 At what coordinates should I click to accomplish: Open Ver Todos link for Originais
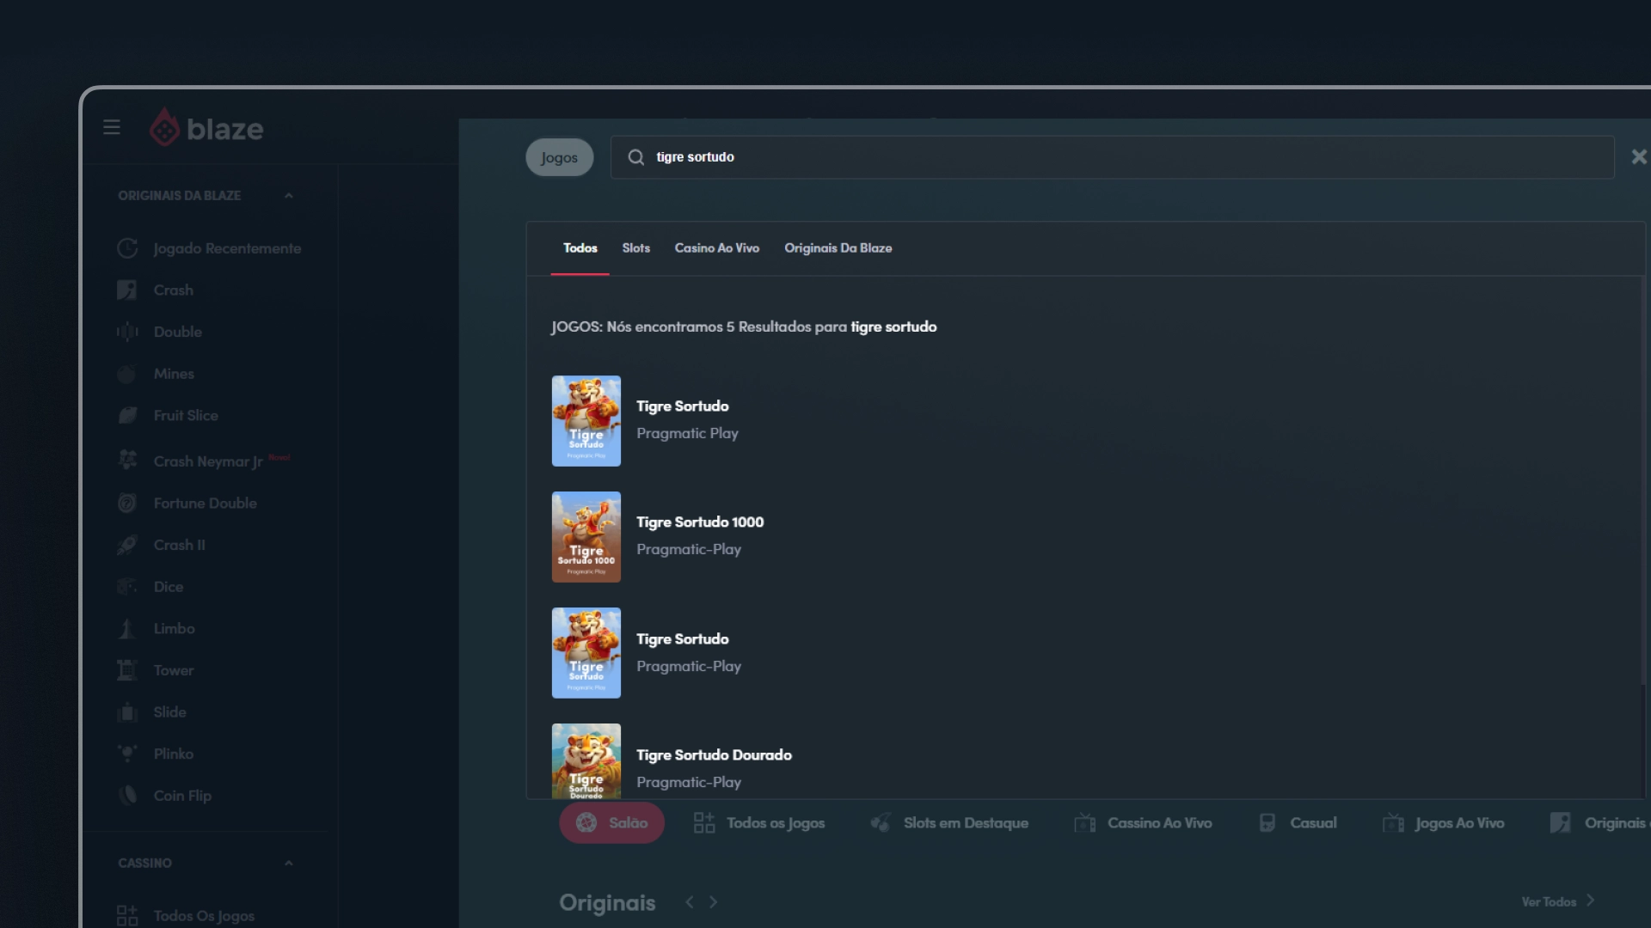(x=1558, y=902)
